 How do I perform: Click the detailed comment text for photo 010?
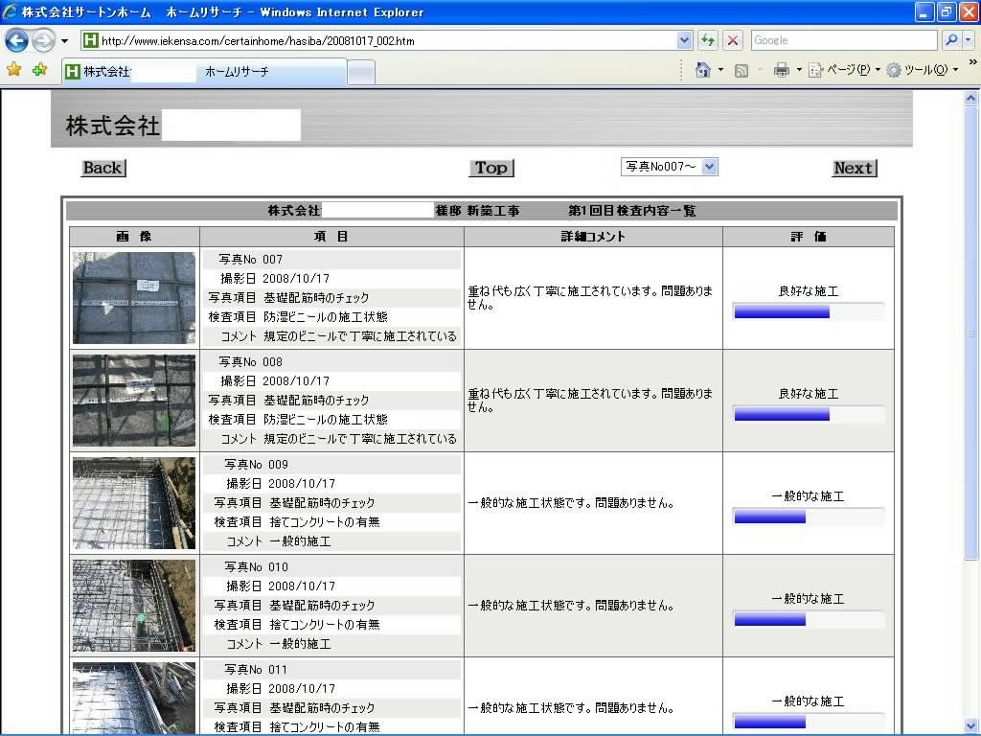(x=571, y=606)
